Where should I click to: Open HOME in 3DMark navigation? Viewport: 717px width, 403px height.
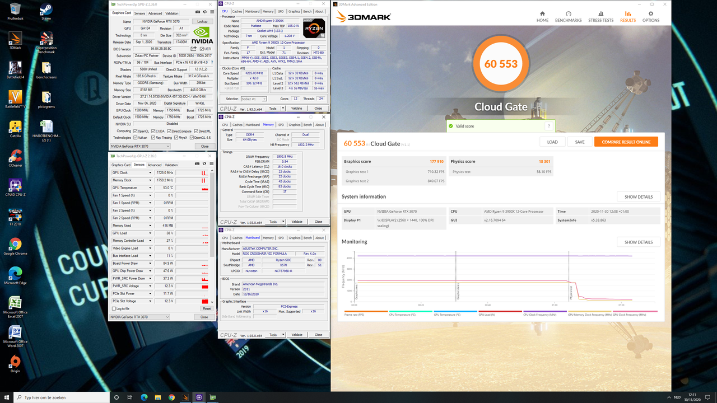[x=542, y=17]
